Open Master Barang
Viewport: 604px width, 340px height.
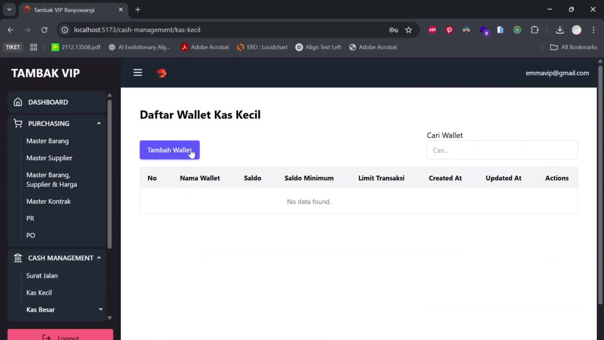47,141
